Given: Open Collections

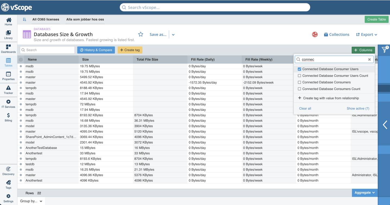Looking at the screenshot, I should pos(337,34).
